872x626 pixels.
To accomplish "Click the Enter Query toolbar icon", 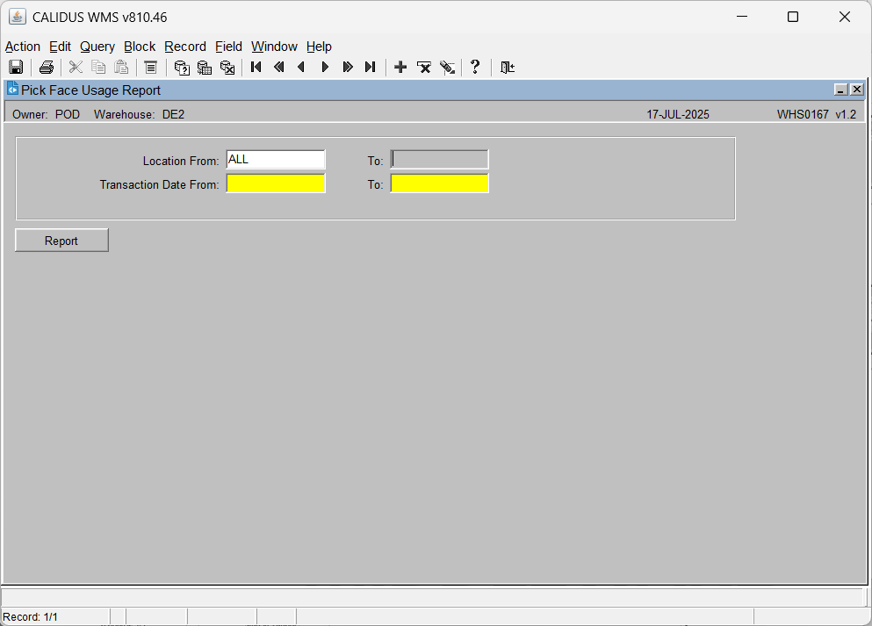I will click(x=182, y=68).
